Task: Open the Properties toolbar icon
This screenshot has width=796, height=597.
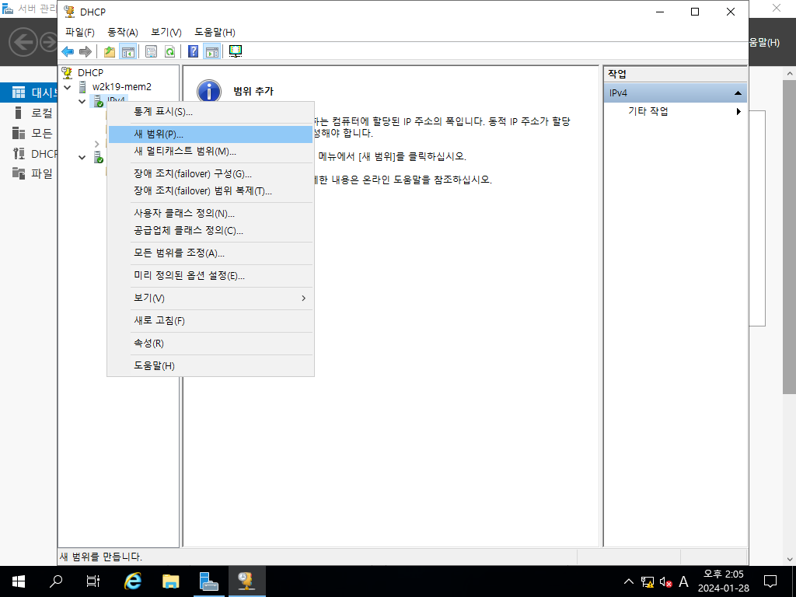Action: (151, 51)
